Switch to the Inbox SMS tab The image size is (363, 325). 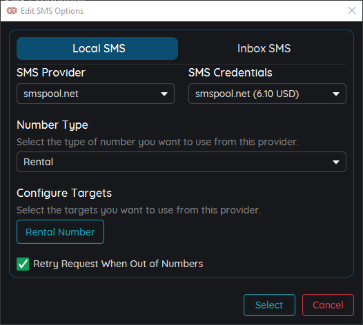click(x=264, y=48)
